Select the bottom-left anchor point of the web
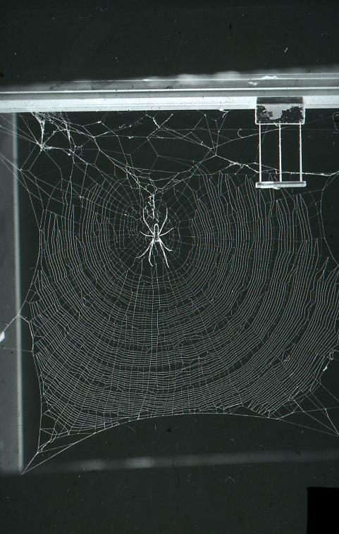The width and height of the screenshot is (339, 534). [x=25, y=472]
